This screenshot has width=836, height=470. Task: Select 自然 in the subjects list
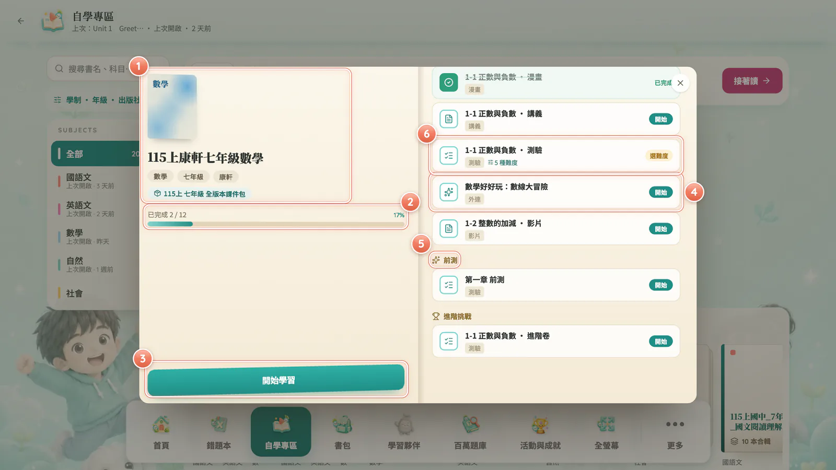(x=96, y=264)
